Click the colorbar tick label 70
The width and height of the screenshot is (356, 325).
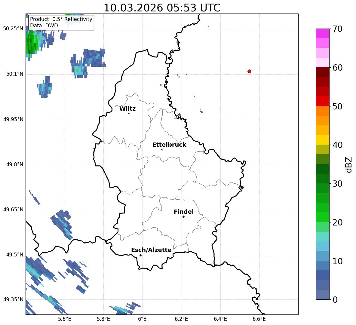pyautogui.click(x=337, y=29)
